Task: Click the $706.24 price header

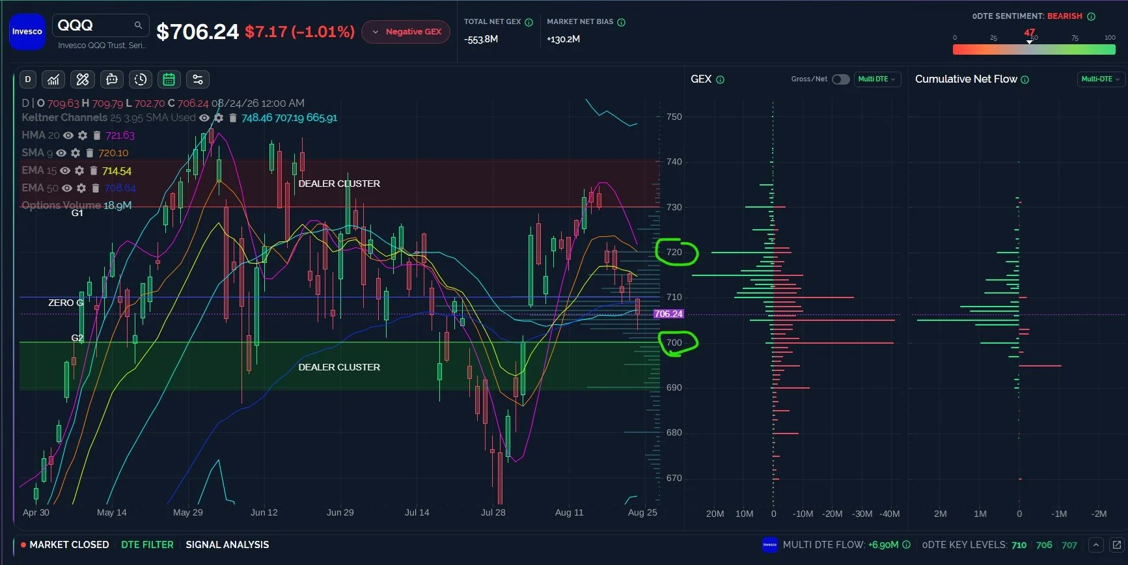Action: [x=198, y=31]
